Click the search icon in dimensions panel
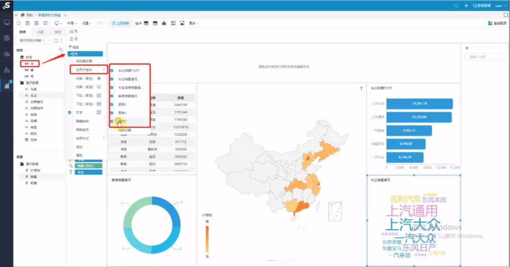 pos(60,50)
